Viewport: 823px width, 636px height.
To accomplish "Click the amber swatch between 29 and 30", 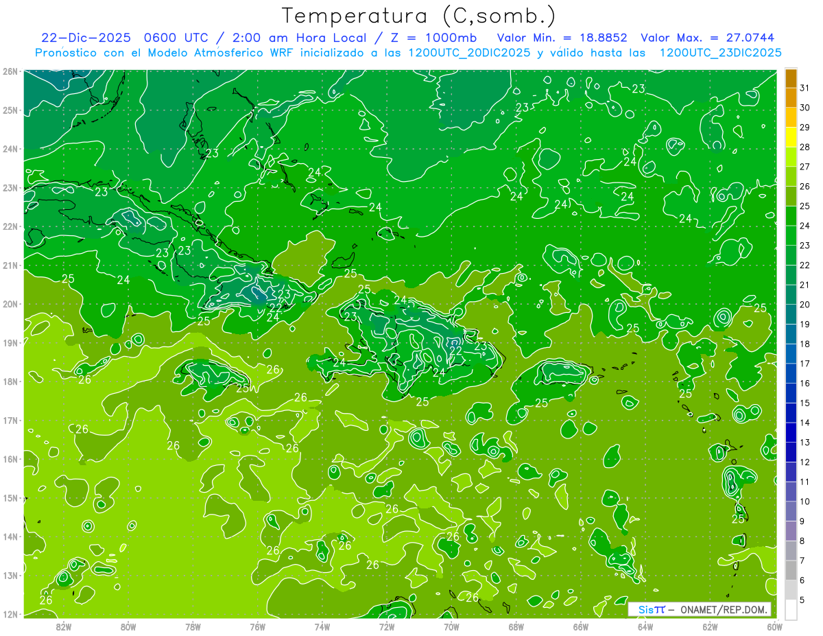I will point(791,117).
